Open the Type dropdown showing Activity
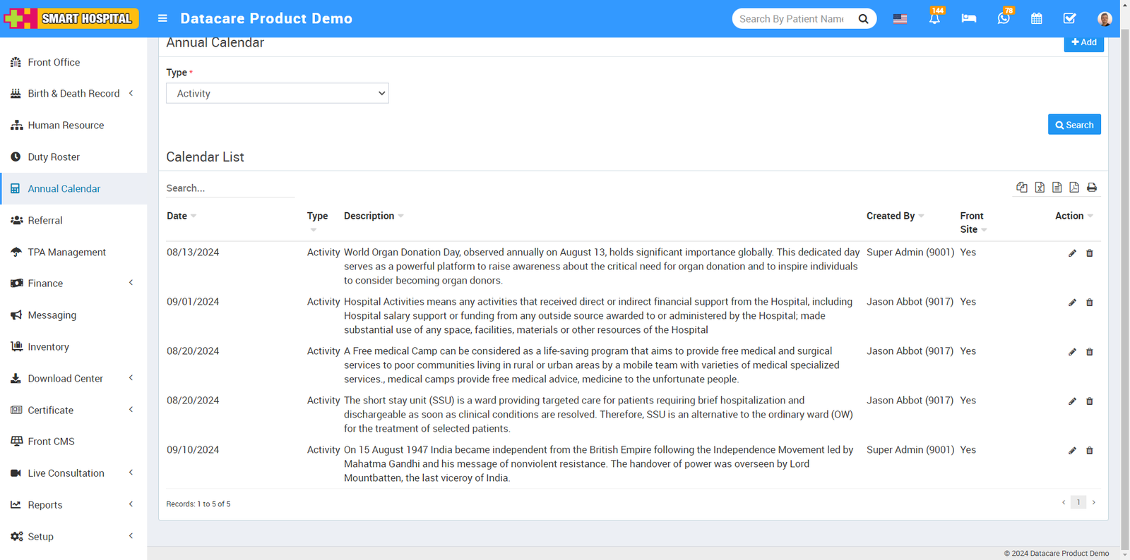This screenshot has height=560, width=1130. (277, 93)
